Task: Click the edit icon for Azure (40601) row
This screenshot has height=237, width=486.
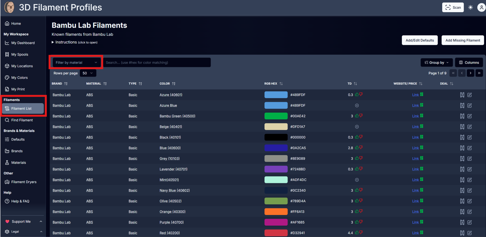Action: click(x=470, y=95)
